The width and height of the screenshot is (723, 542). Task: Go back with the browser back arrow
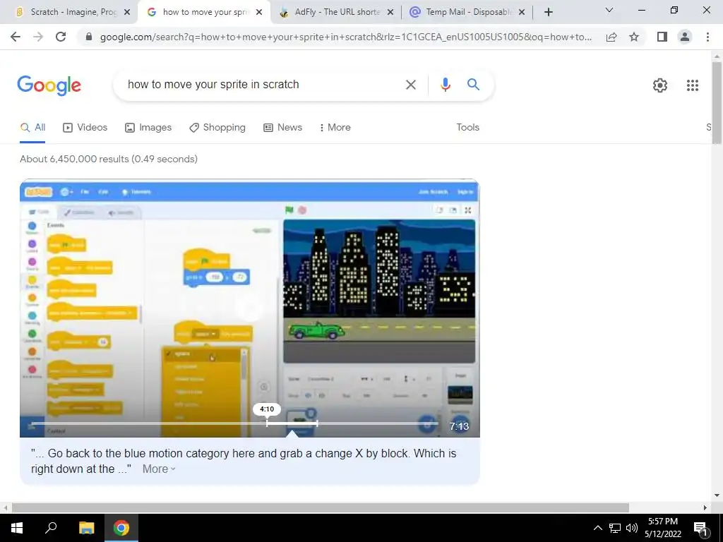coord(16,37)
